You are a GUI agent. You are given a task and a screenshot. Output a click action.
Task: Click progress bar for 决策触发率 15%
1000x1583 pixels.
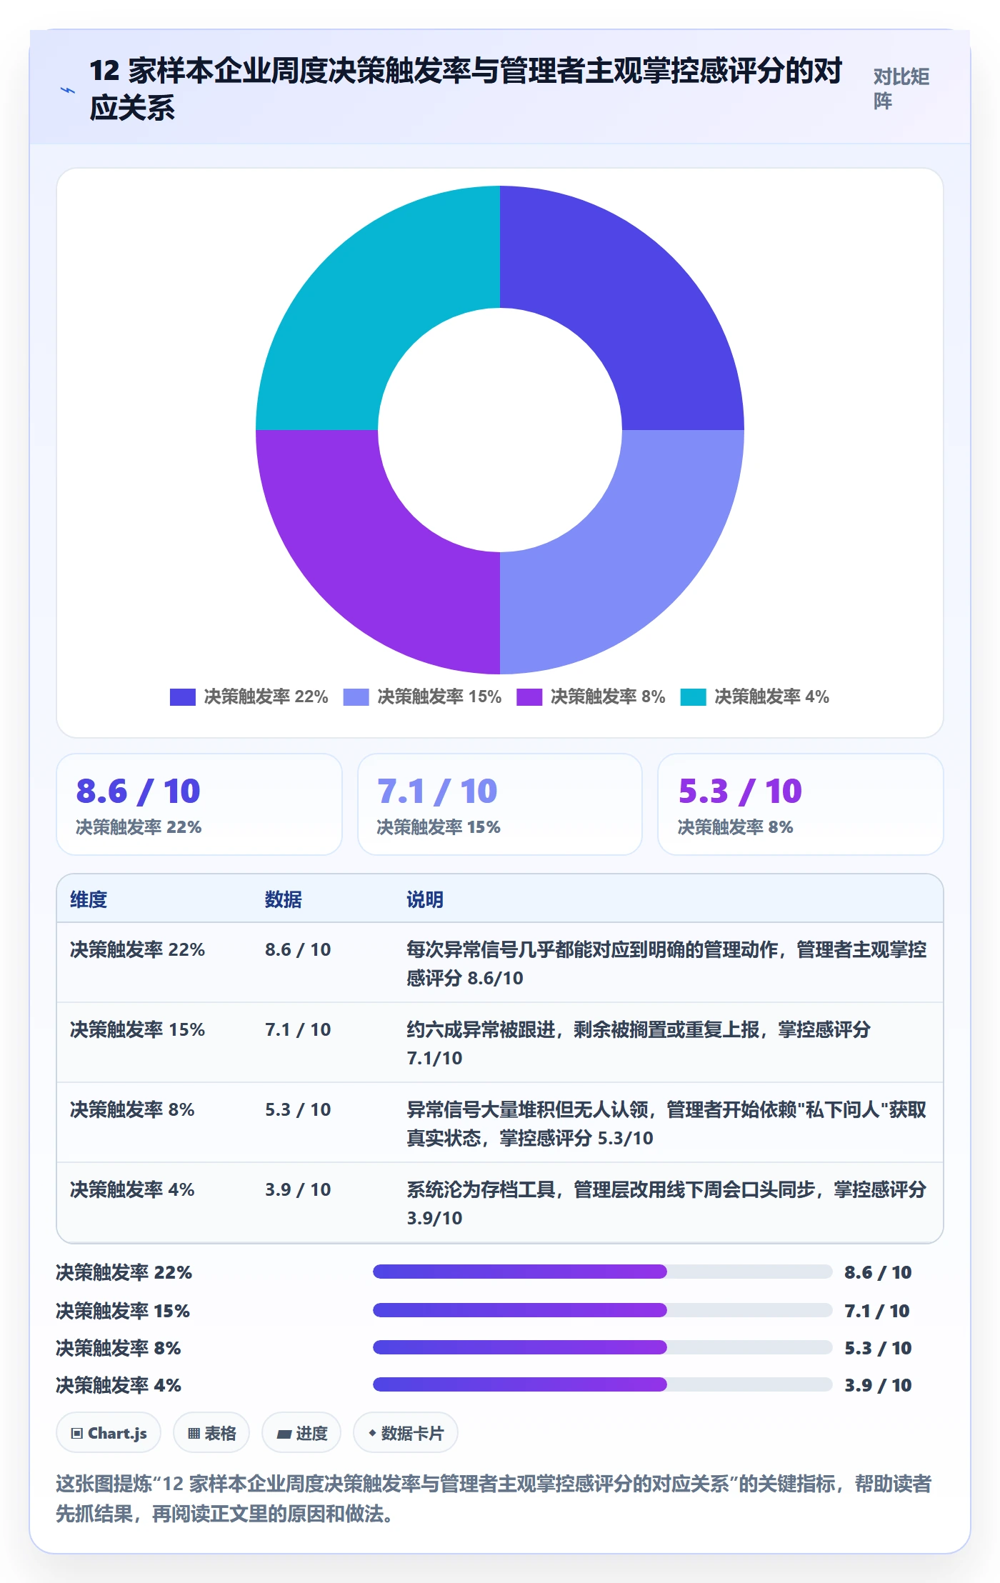pos(602,1310)
